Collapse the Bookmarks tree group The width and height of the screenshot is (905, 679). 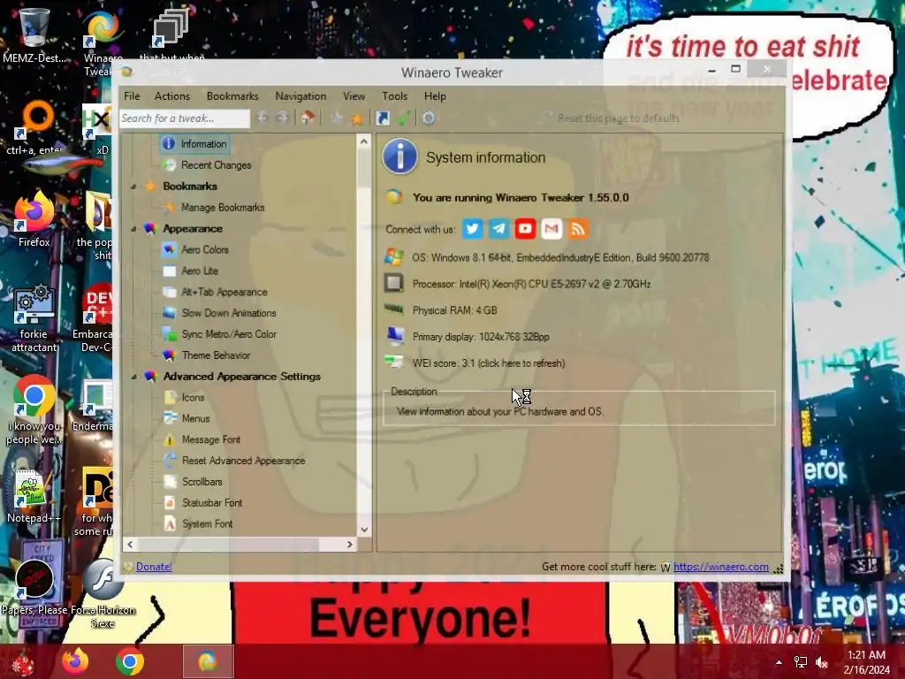(133, 187)
